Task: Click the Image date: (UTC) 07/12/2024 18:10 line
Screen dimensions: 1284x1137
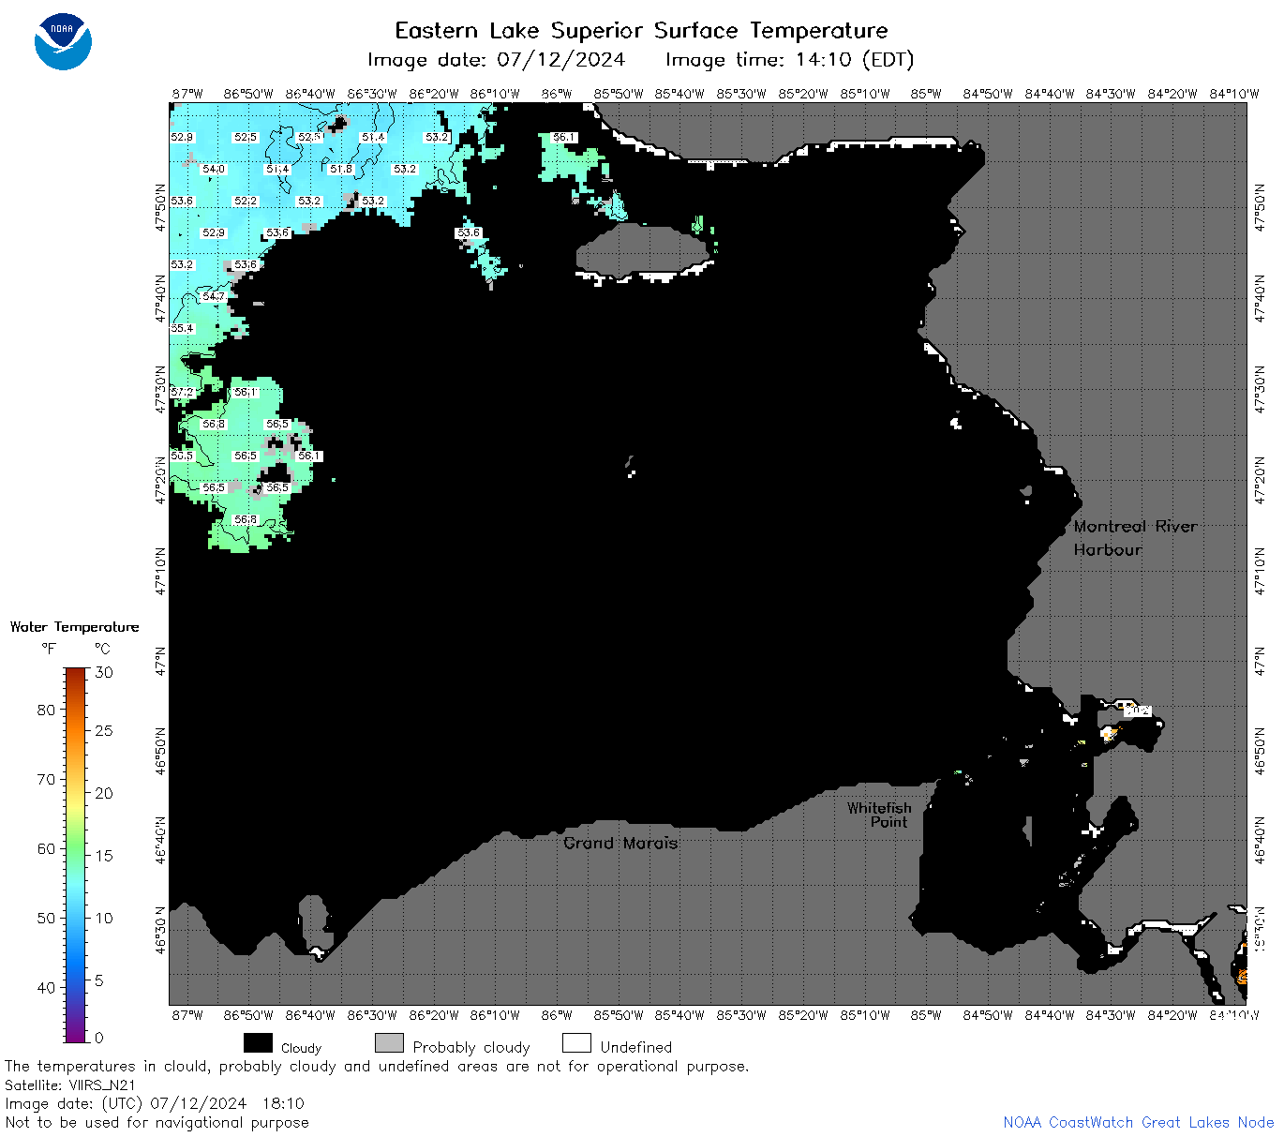Action: (x=155, y=1103)
